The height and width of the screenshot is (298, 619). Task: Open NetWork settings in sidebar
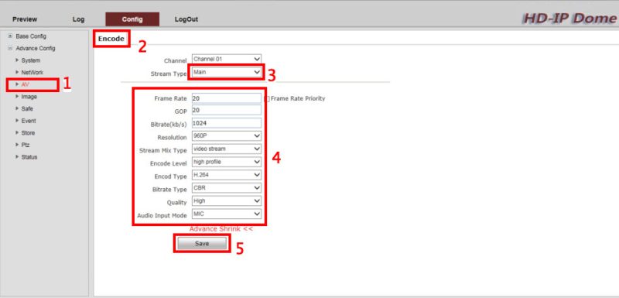(x=32, y=72)
